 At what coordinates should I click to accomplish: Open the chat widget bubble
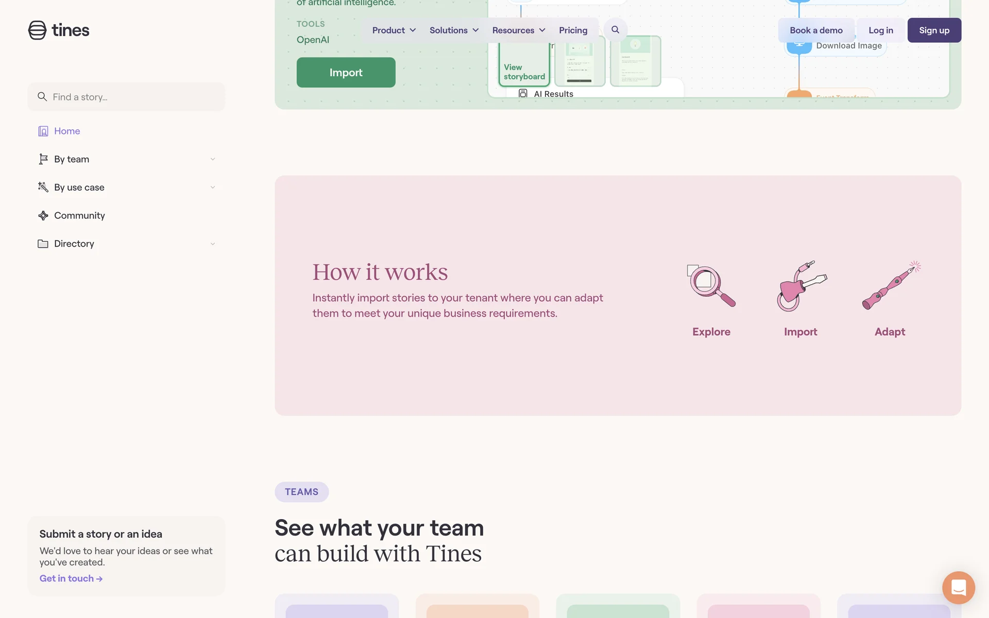coord(958,588)
